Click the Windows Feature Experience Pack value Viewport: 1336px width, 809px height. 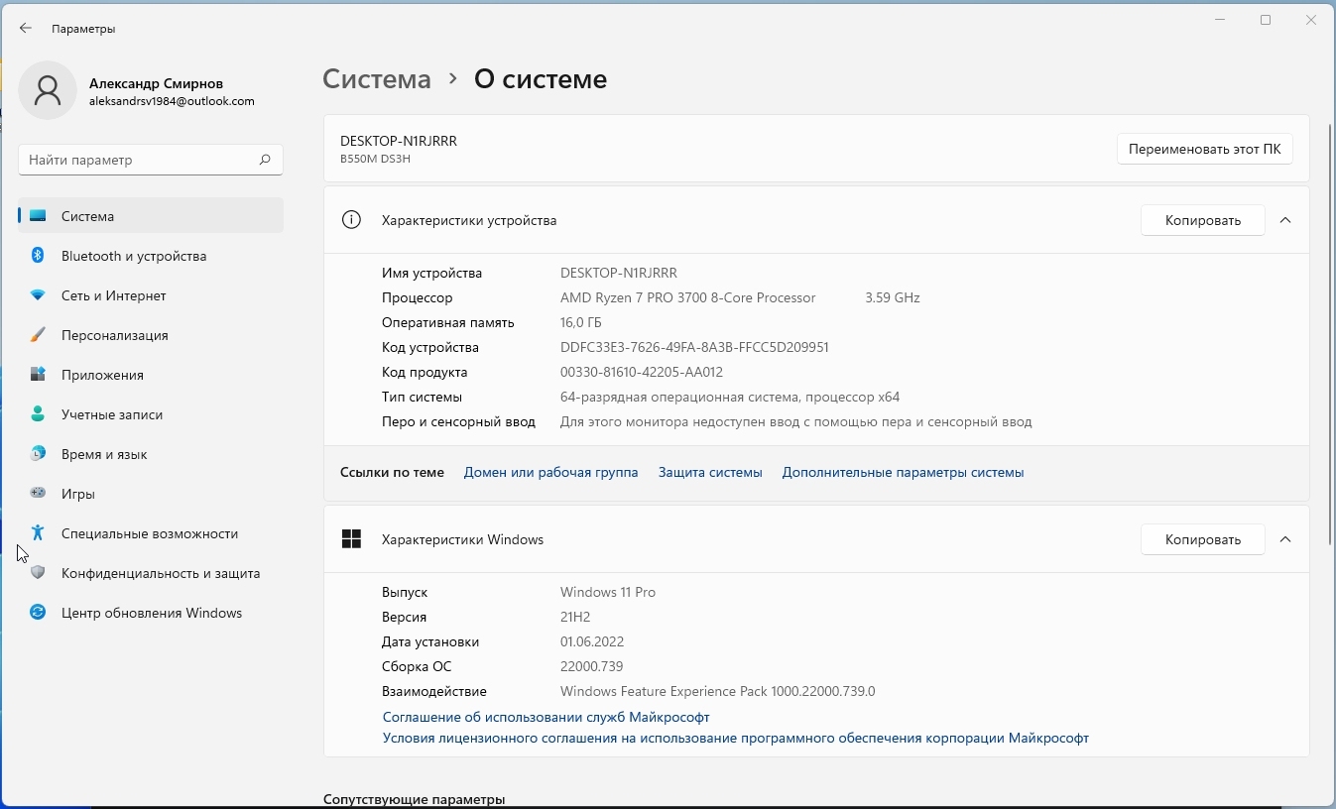pyautogui.click(x=718, y=692)
